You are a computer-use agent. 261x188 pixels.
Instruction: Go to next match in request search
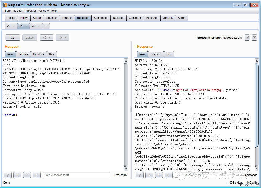[x=37, y=175]
